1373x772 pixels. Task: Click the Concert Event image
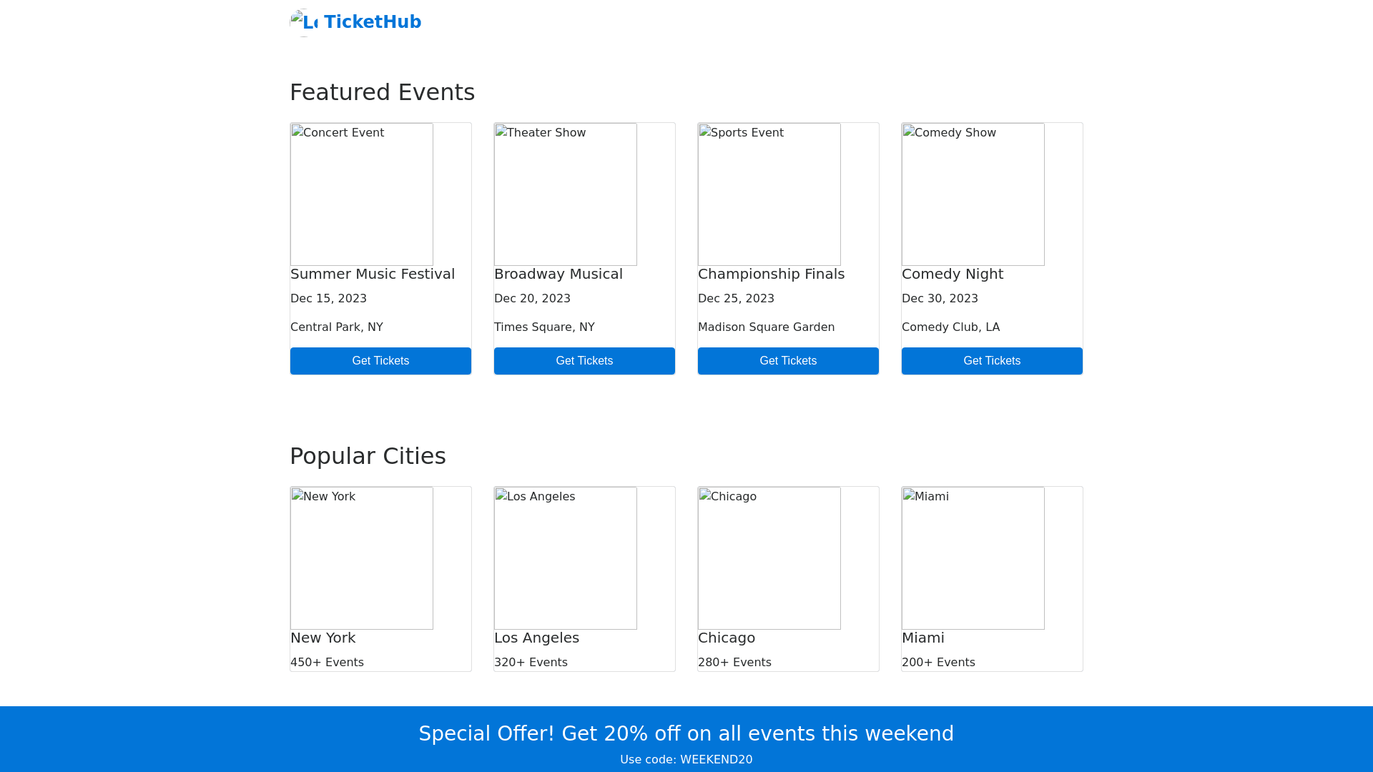362,194
